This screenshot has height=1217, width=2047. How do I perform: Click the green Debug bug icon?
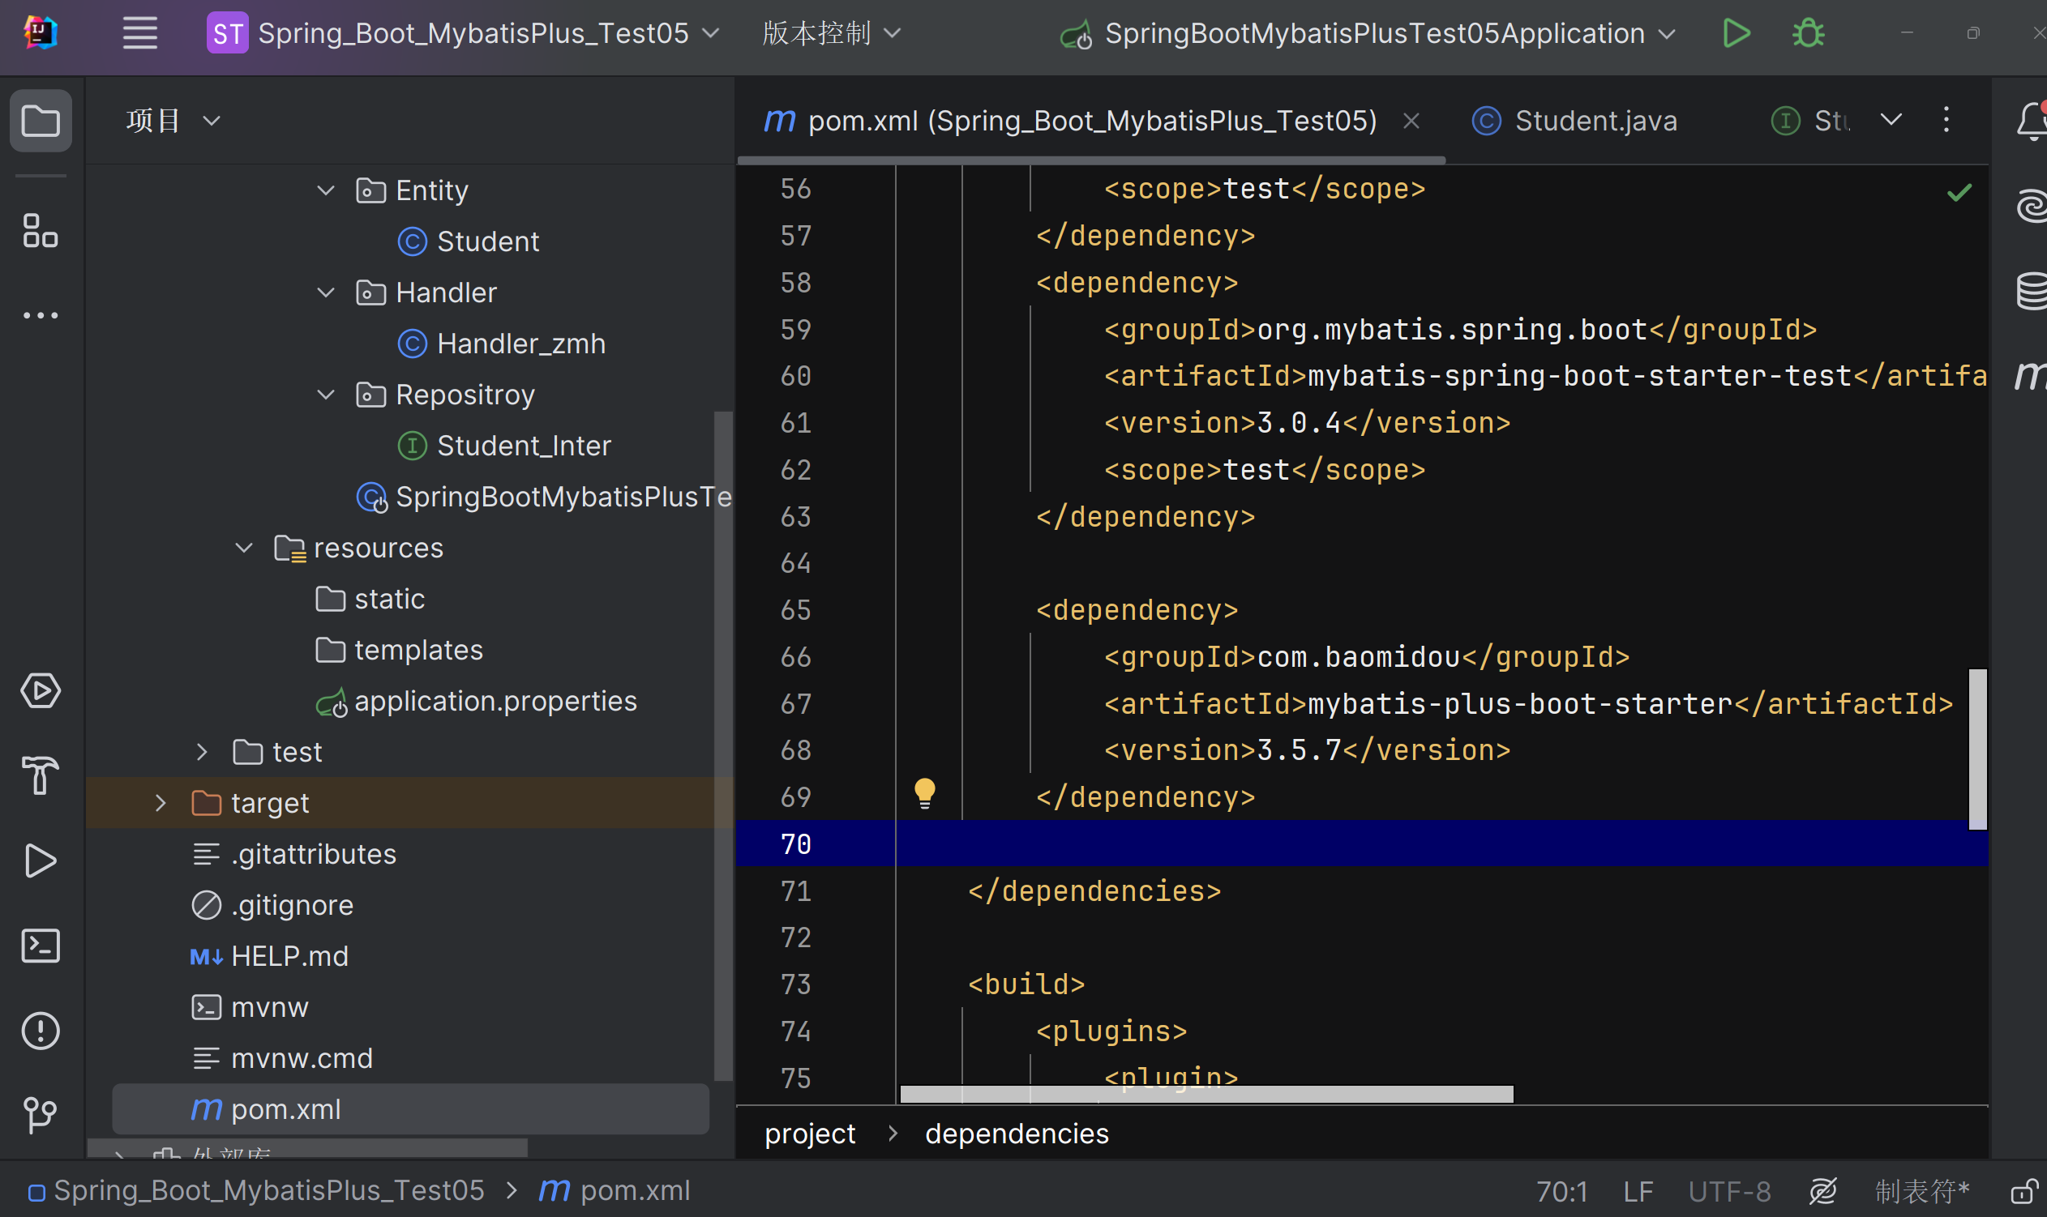[x=1807, y=33]
